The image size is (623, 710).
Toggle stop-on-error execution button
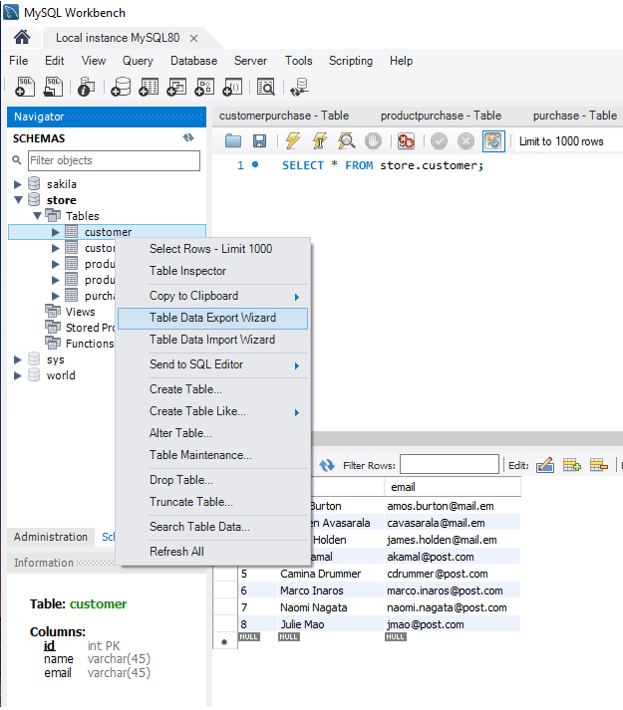click(406, 141)
